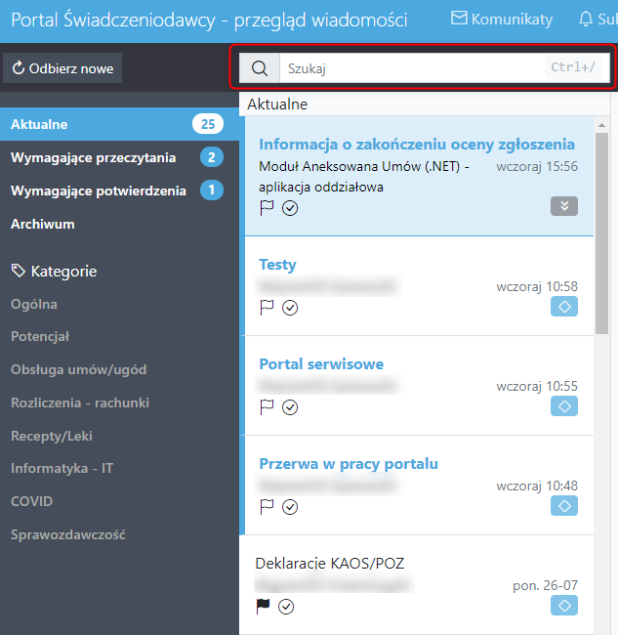
Task: Click the bell notifications icon
Action: point(586,19)
